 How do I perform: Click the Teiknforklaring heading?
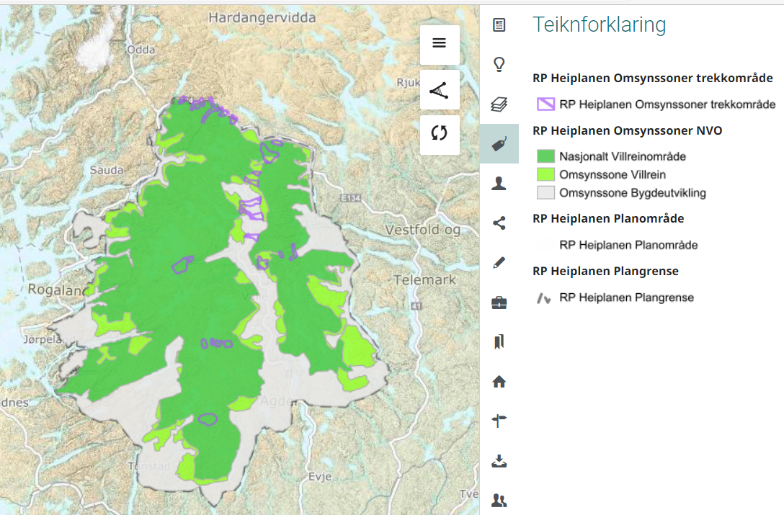pyautogui.click(x=598, y=24)
